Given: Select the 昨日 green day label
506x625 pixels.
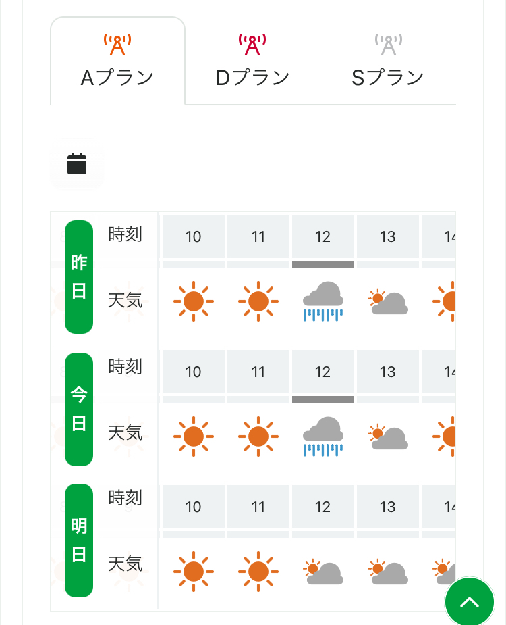Looking at the screenshot, I should [x=79, y=277].
